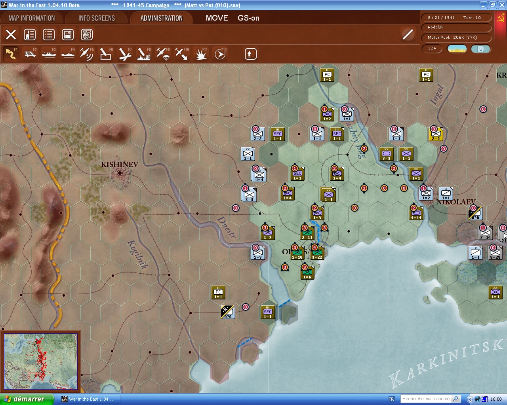The image size is (507, 405).
Task: Click the Rechercher sur l'ordinateur search field
Action: (x=426, y=399)
